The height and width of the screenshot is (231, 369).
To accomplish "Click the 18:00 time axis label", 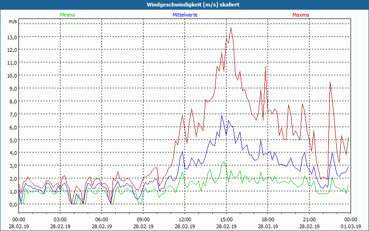I will [268, 219].
